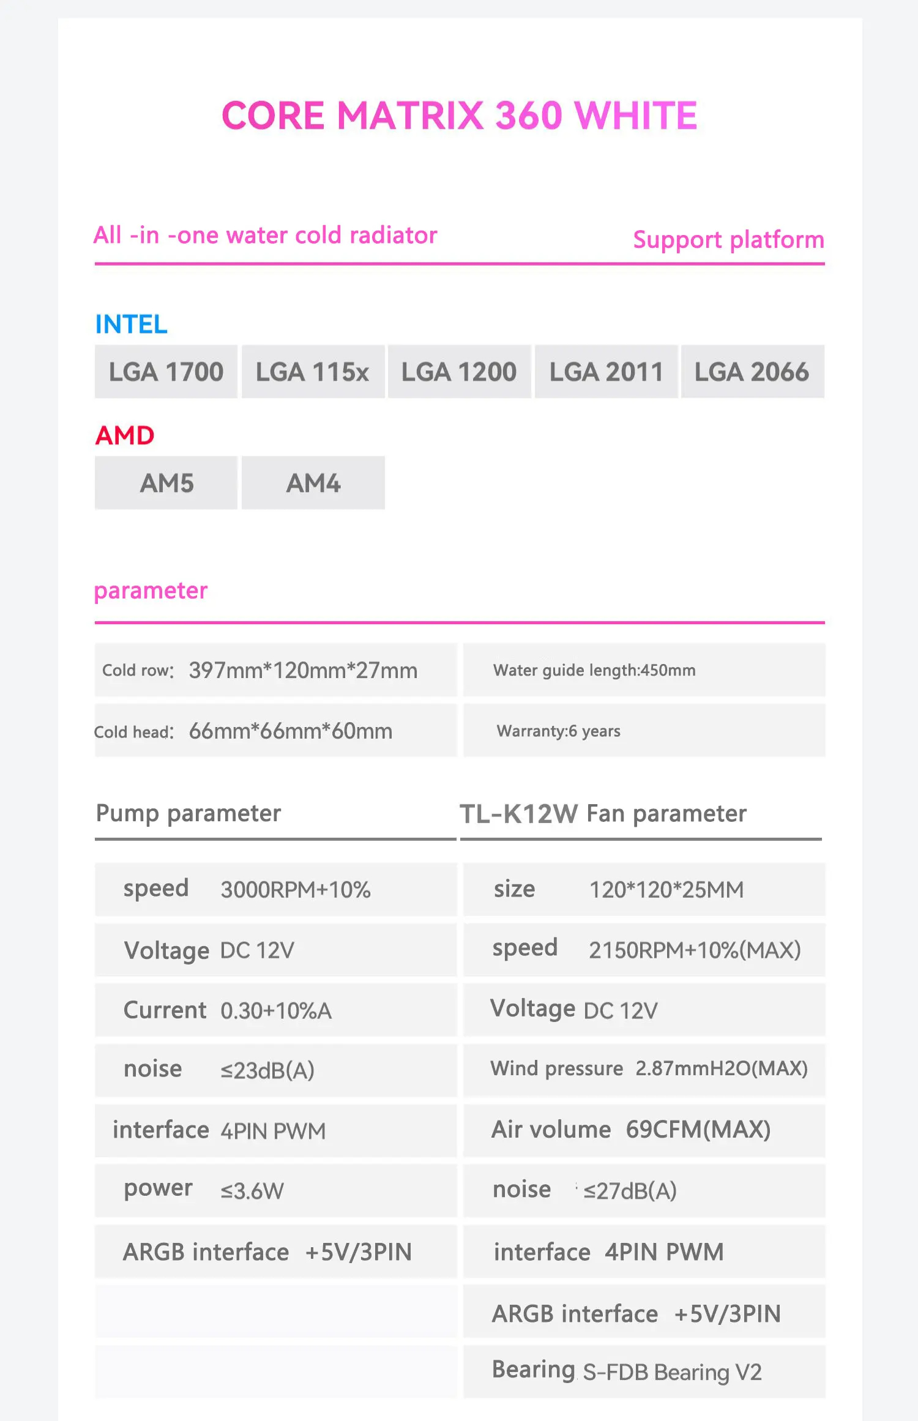Click the INTEL heading
Screen dimensions: 918x1421
coord(131,324)
